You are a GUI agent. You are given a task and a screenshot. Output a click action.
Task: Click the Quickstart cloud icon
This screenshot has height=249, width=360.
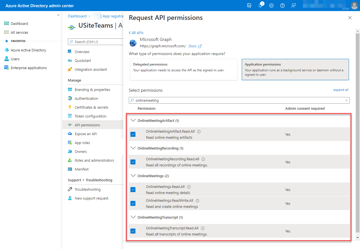(70, 61)
